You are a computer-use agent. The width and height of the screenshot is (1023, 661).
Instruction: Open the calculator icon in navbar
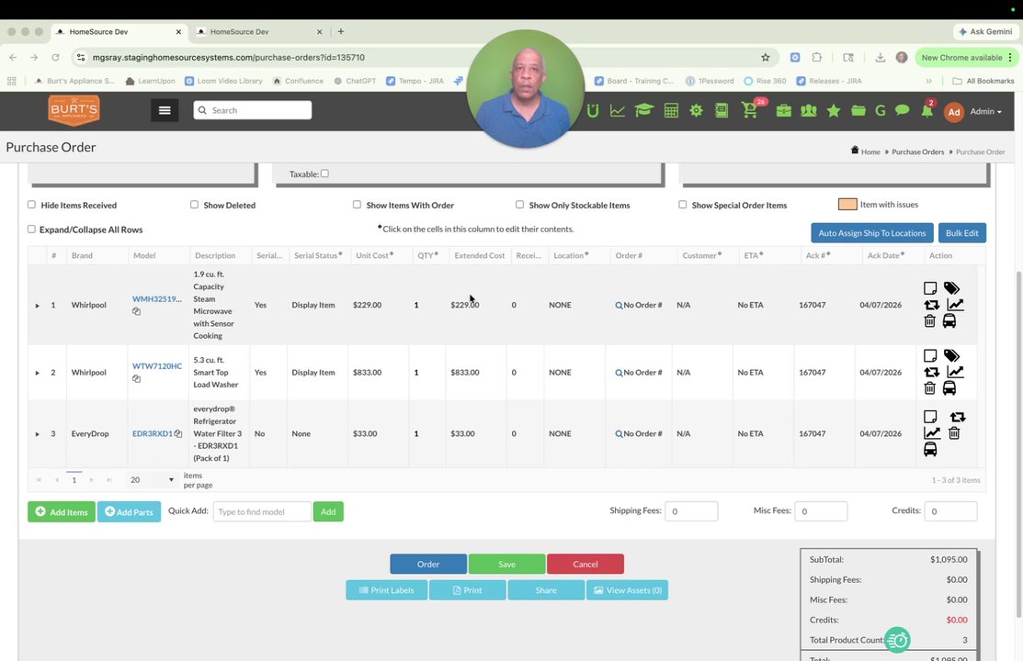(671, 111)
